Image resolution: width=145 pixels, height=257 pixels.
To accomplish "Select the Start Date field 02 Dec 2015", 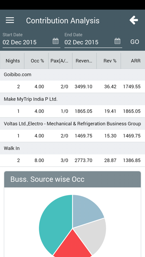I will pyautogui.click(x=31, y=42).
